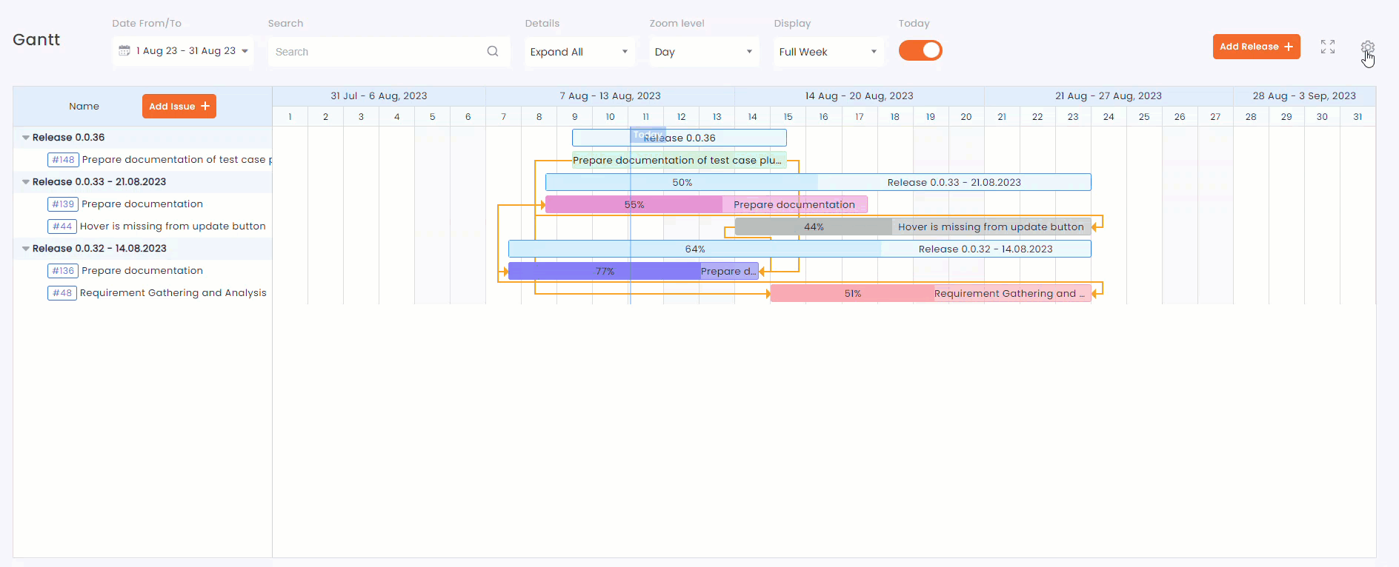1399x567 pixels.
Task: Click the search magnifier icon
Action: (492, 51)
